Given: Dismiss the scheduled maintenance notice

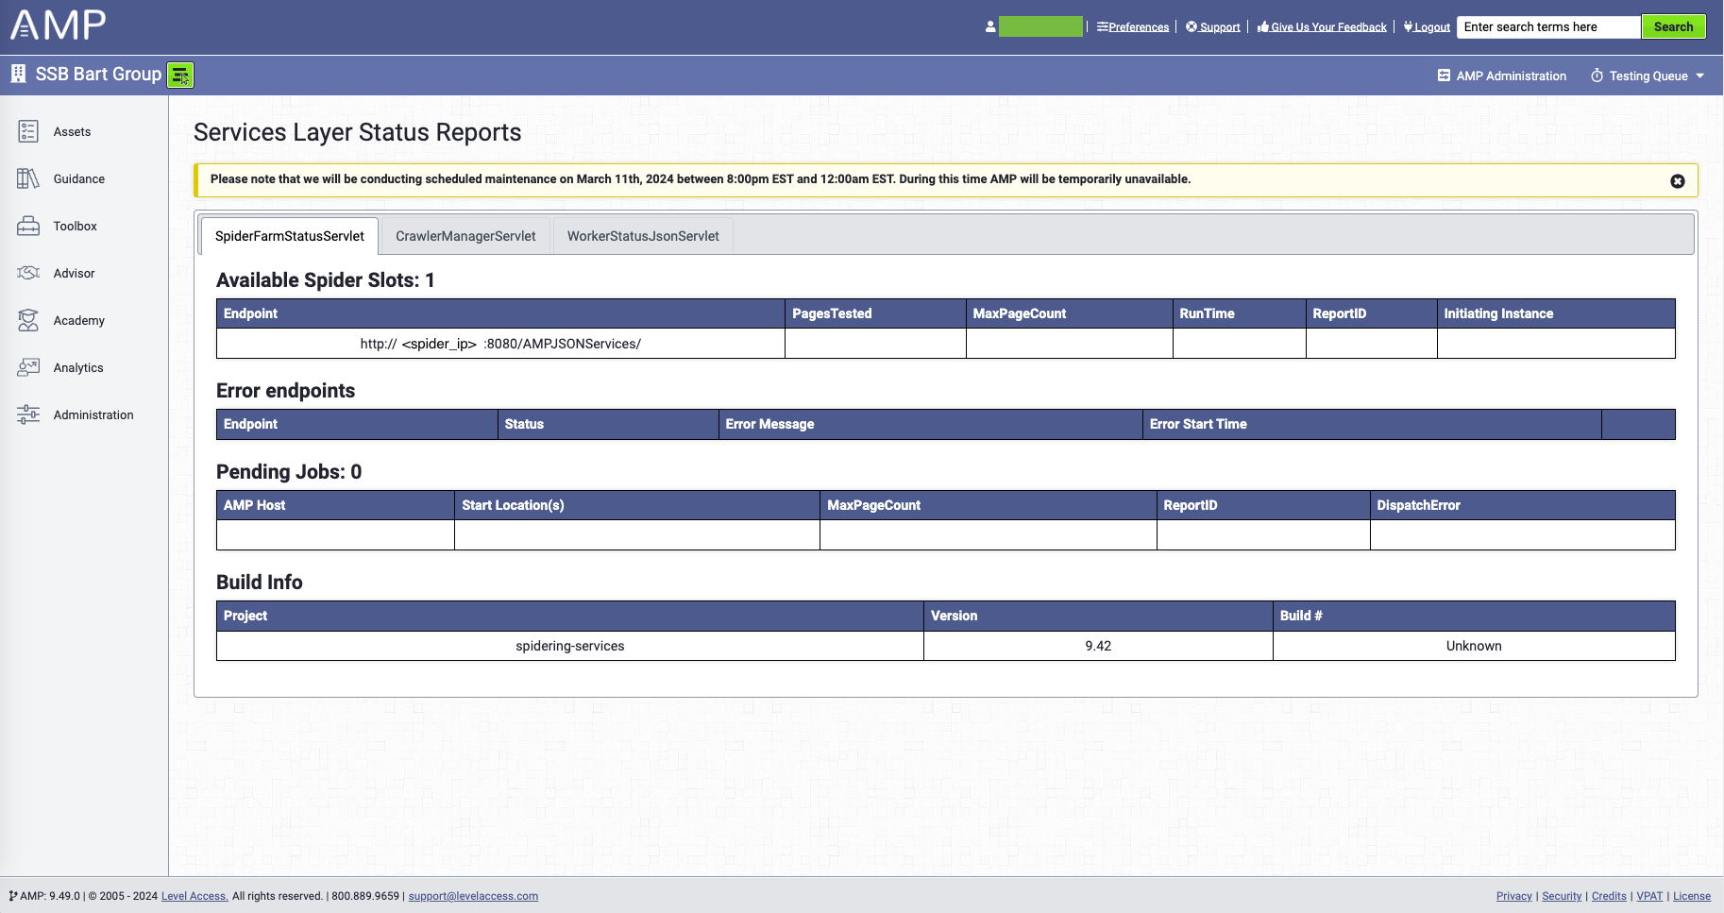Looking at the screenshot, I should click(x=1678, y=182).
